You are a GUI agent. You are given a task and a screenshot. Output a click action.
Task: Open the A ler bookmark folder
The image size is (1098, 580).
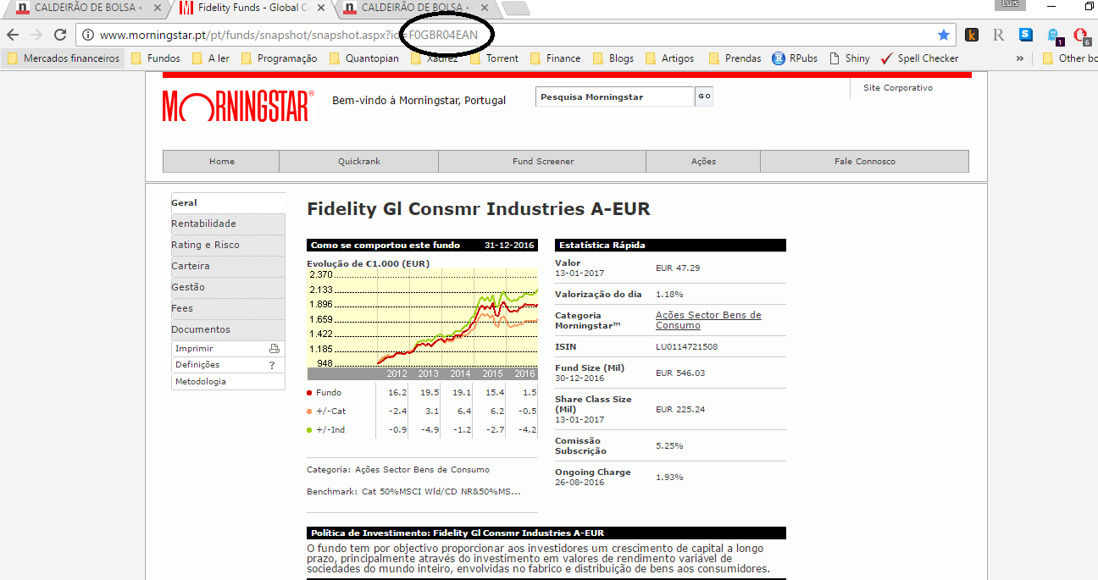(211, 58)
